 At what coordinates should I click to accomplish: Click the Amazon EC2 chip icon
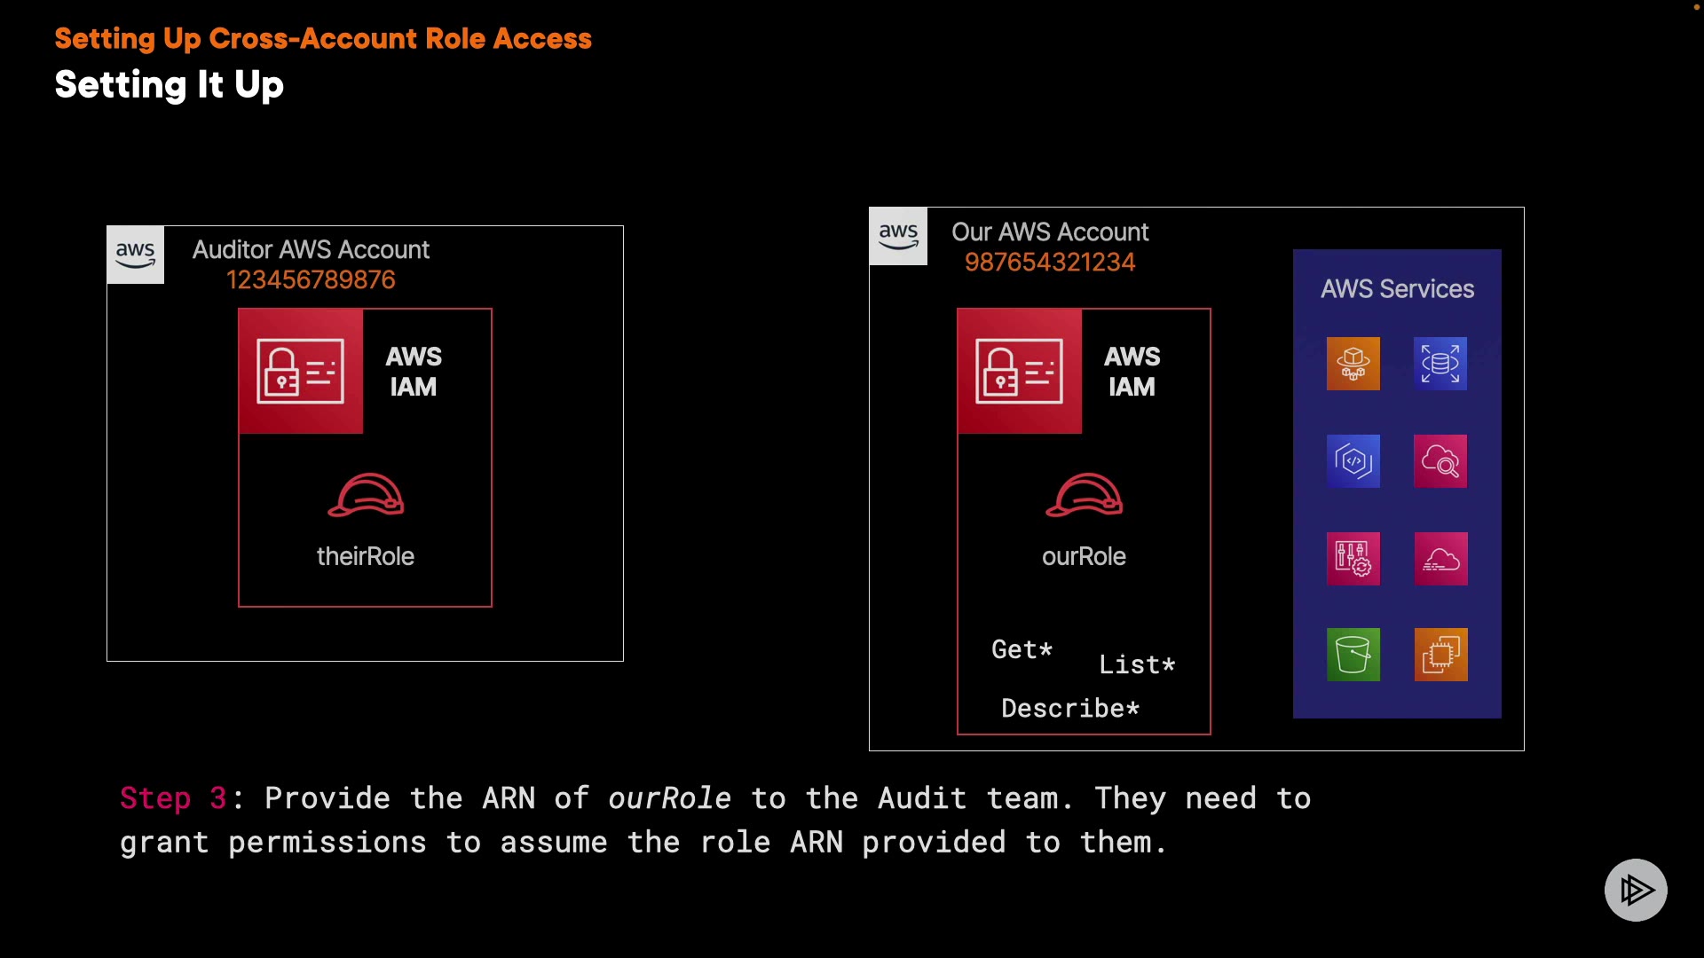pyautogui.click(x=1440, y=655)
